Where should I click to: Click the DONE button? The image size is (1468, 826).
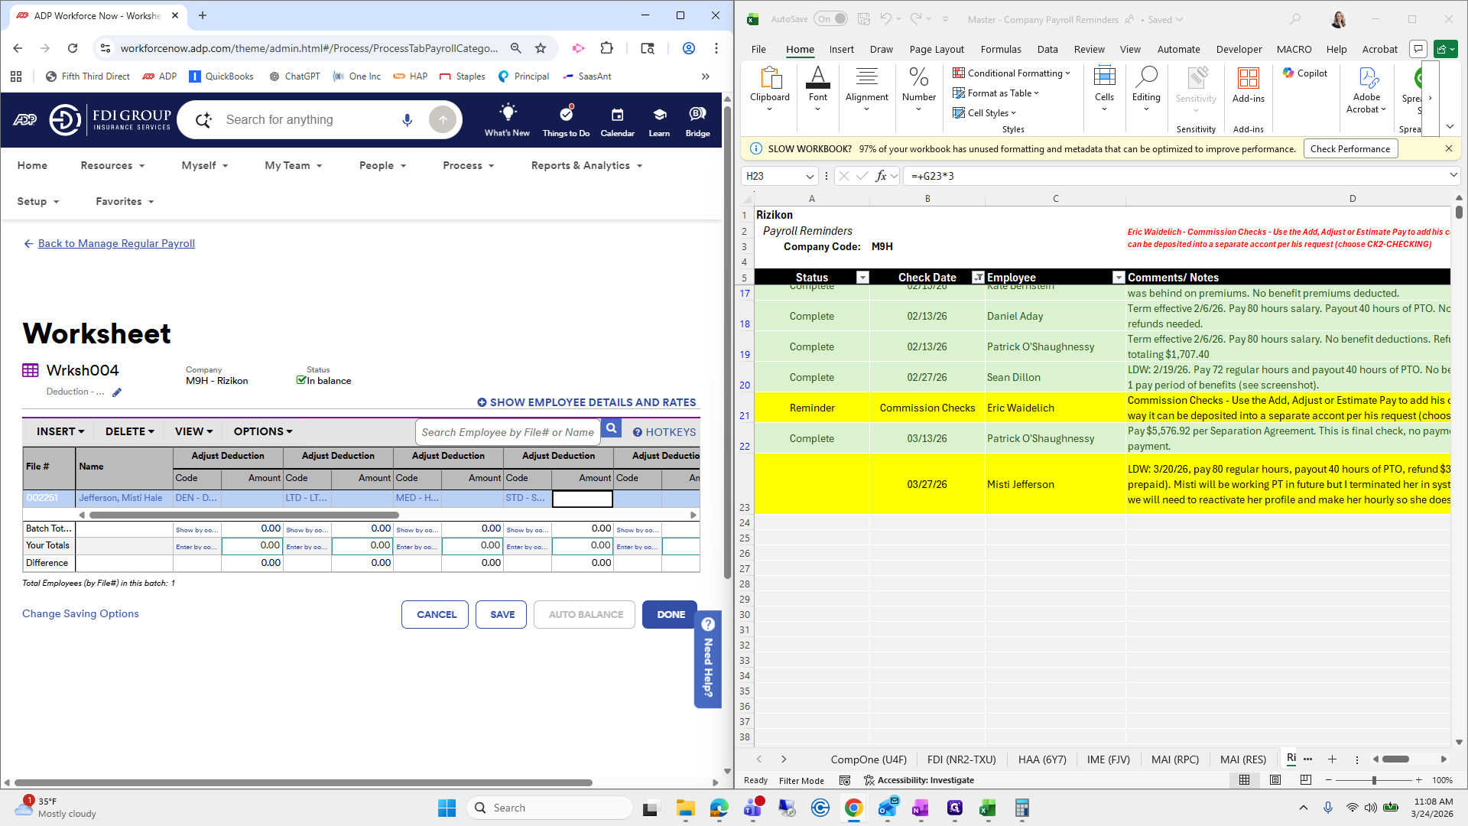click(x=671, y=614)
